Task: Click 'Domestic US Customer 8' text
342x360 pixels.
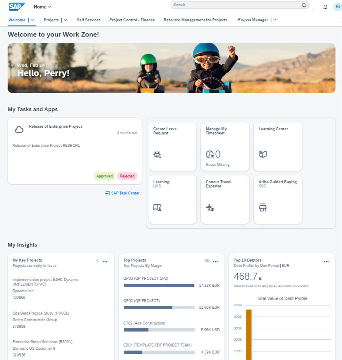Action: (34, 349)
